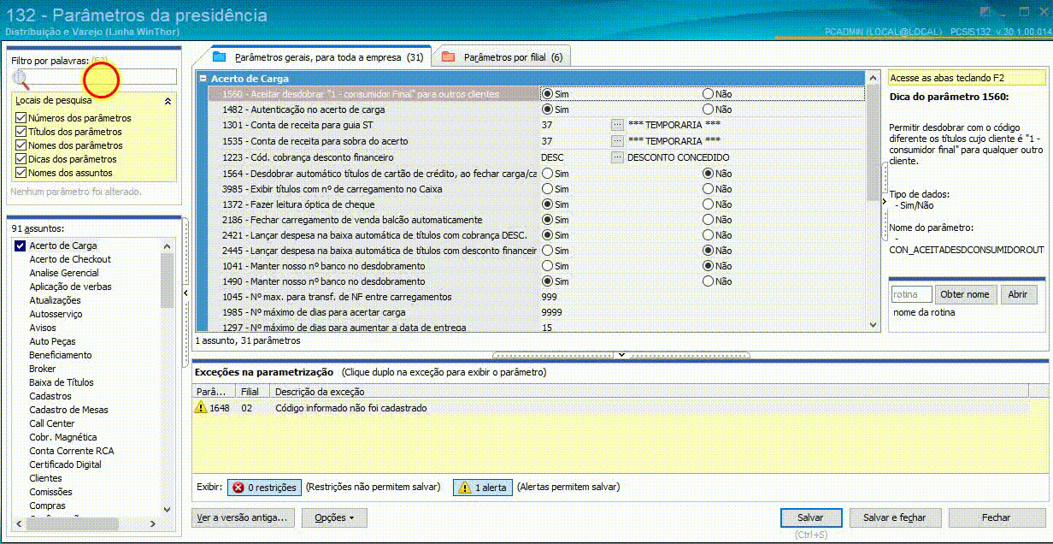Viewport: 1053px width, 544px height.
Task: Select Atualizações subject
Action: (x=55, y=300)
